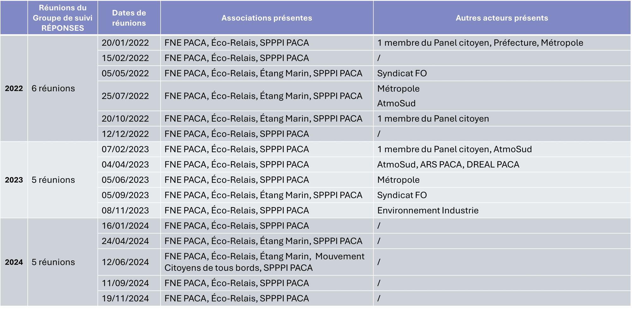Viewport: 632px width, 310px height.
Task: Click the 2024 year cell
Action: pos(14,262)
